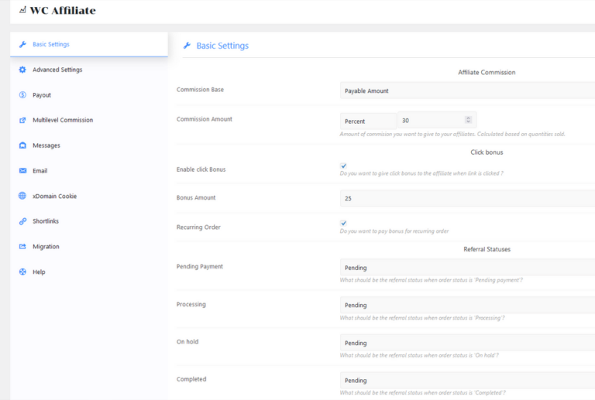Open the Advanced Settings tab
The width and height of the screenshot is (595, 400).
tap(89, 70)
